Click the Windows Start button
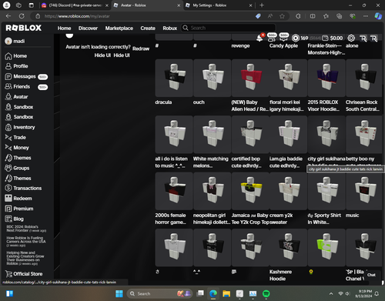The height and width of the screenshot is (301, 385). pyautogui.click(x=119, y=293)
